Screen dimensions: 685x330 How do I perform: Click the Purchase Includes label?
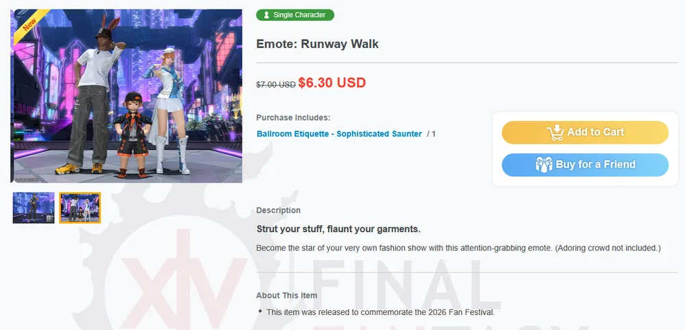point(293,118)
